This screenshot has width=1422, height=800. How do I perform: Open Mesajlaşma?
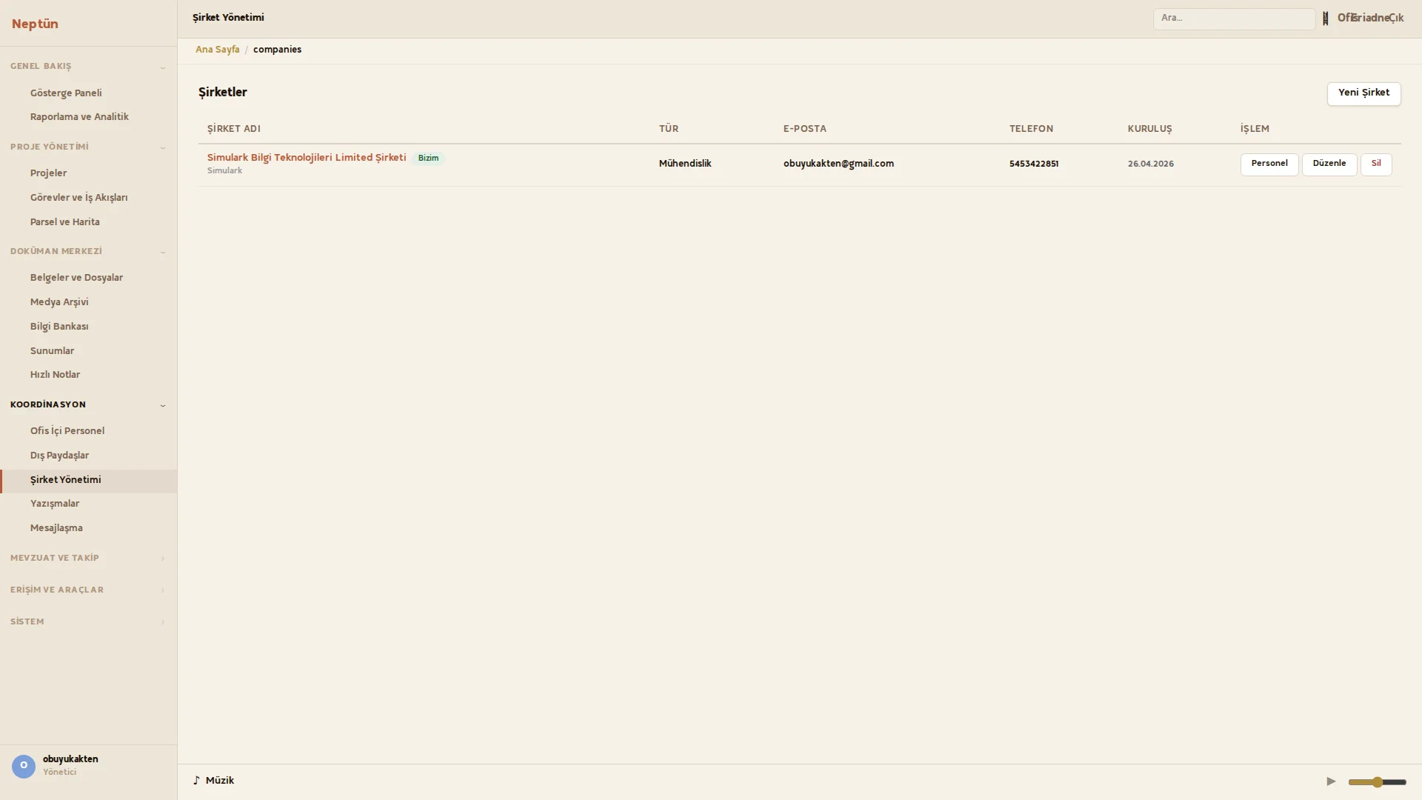tap(88, 528)
